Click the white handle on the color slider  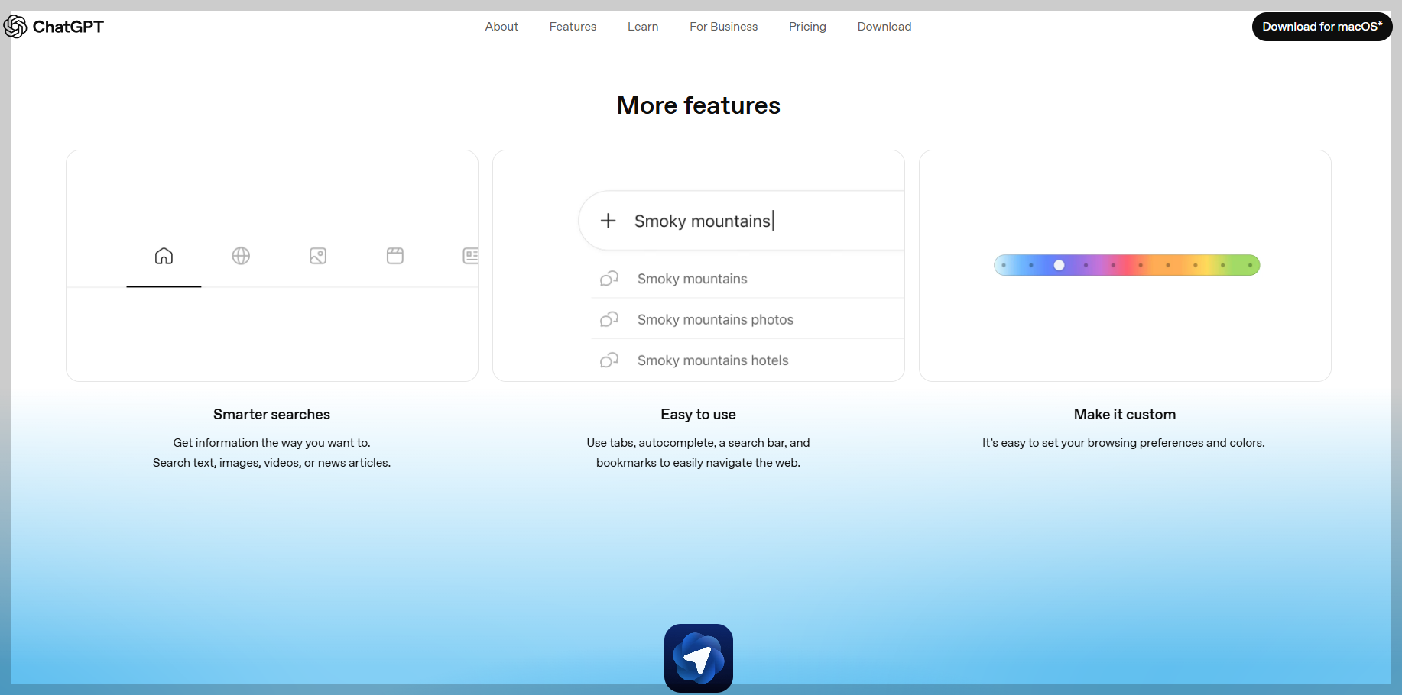pyautogui.click(x=1059, y=265)
